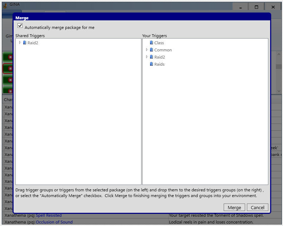This screenshot has width=283, height=226.
Task: Select the Raids trigger group label
Action: point(159,64)
